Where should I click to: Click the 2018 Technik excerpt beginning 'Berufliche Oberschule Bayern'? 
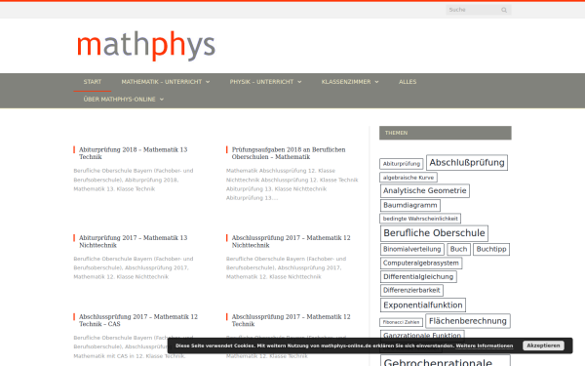click(134, 180)
